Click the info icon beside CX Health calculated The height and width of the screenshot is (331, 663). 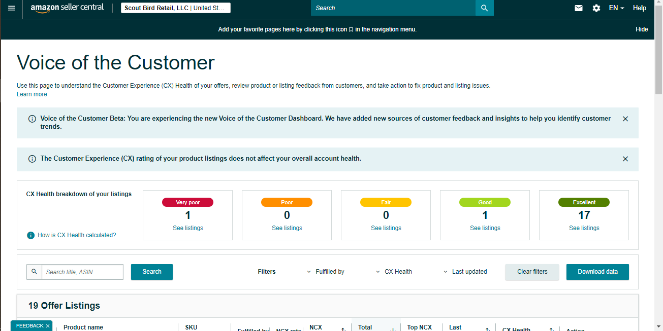[30, 235]
